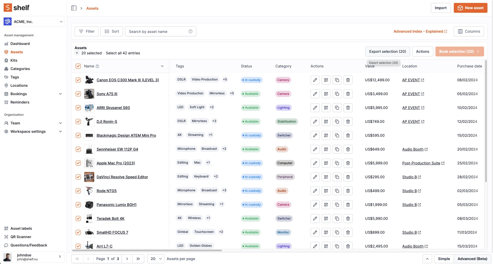Switch to Advanced (Beta) mode
493x264 pixels.
coord(472,259)
